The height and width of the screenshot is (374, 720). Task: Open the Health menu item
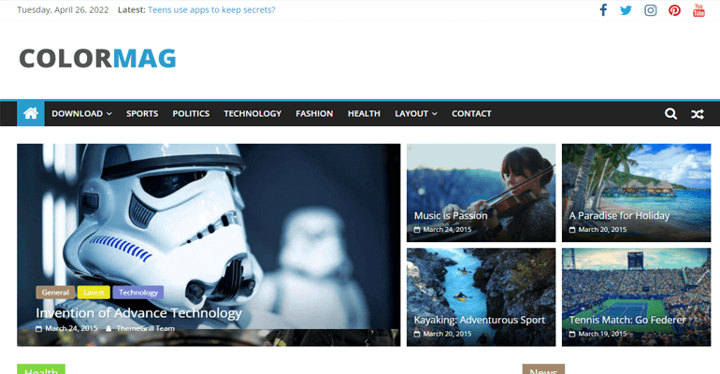tap(364, 113)
